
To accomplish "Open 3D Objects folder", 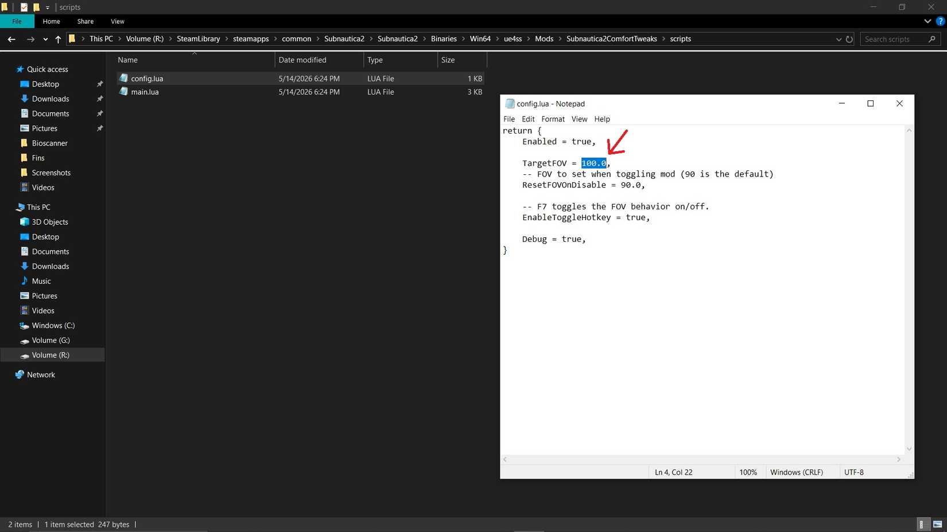I will [50, 222].
